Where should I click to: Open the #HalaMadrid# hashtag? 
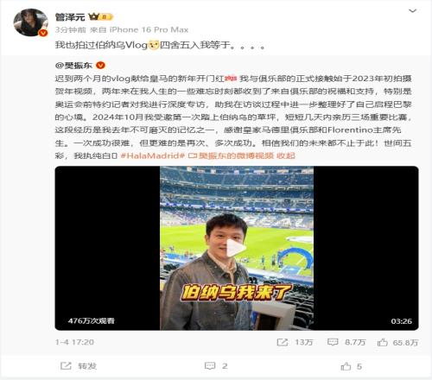(152, 155)
